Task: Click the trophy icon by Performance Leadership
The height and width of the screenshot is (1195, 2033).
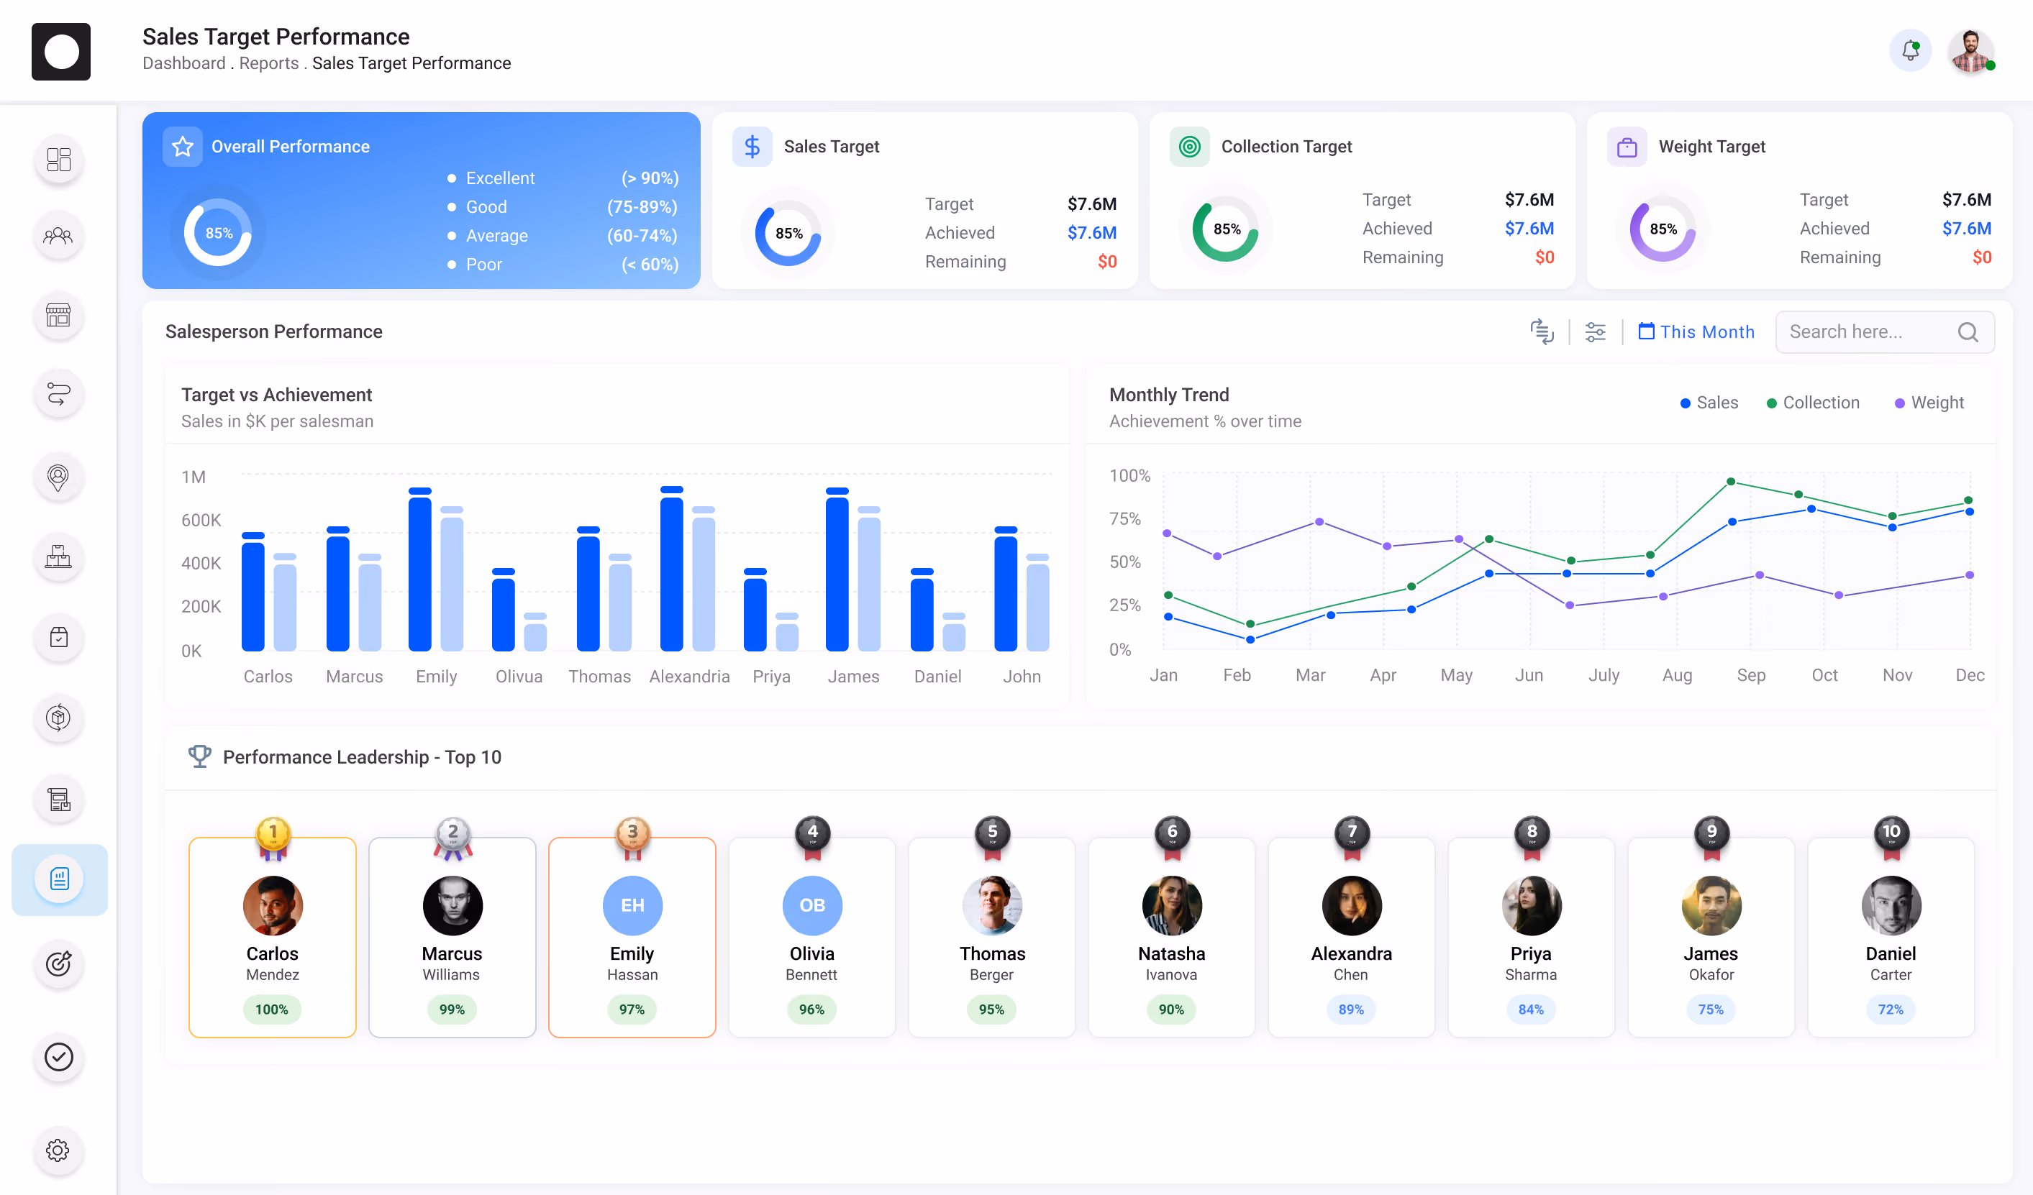Action: pyautogui.click(x=199, y=756)
